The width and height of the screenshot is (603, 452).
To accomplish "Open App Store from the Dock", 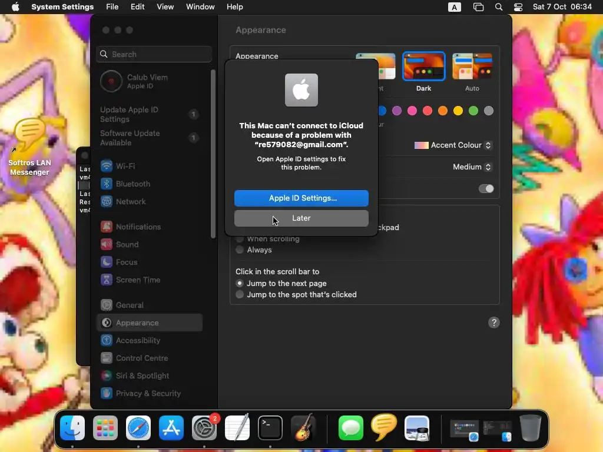I will point(171,428).
